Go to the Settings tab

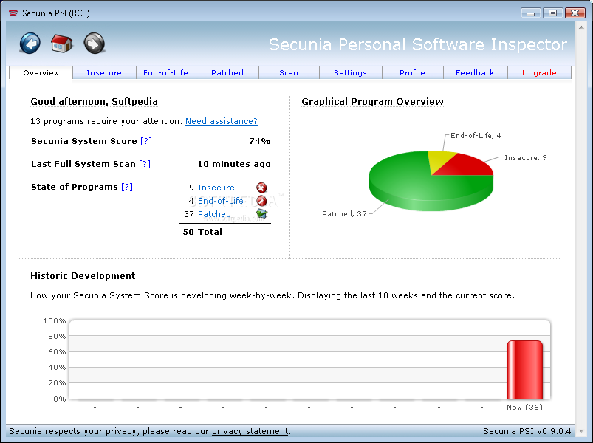pyautogui.click(x=350, y=72)
